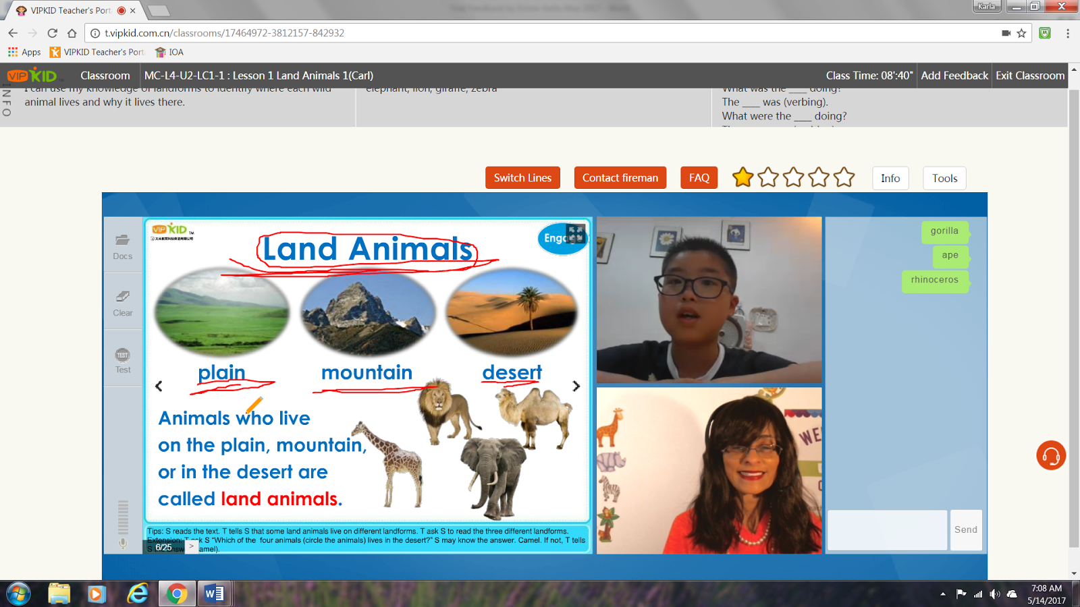
Task: Open media player from taskbar
Action: 97,594
